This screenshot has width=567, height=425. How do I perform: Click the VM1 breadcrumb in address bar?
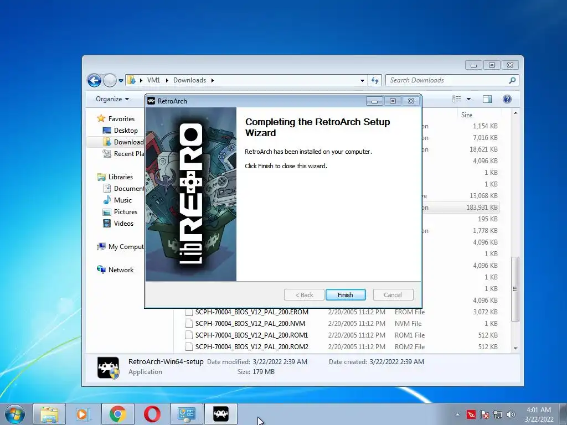click(154, 80)
